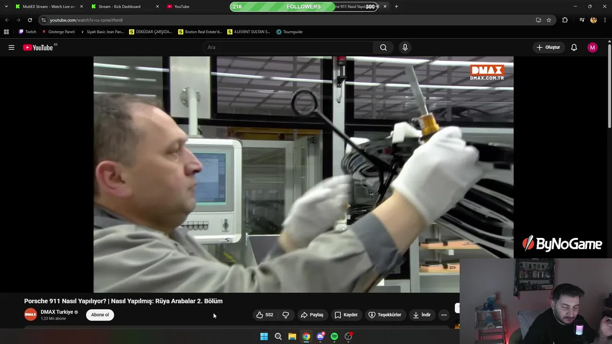Open the account avatar menu
612x344 pixels.
click(x=592, y=47)
